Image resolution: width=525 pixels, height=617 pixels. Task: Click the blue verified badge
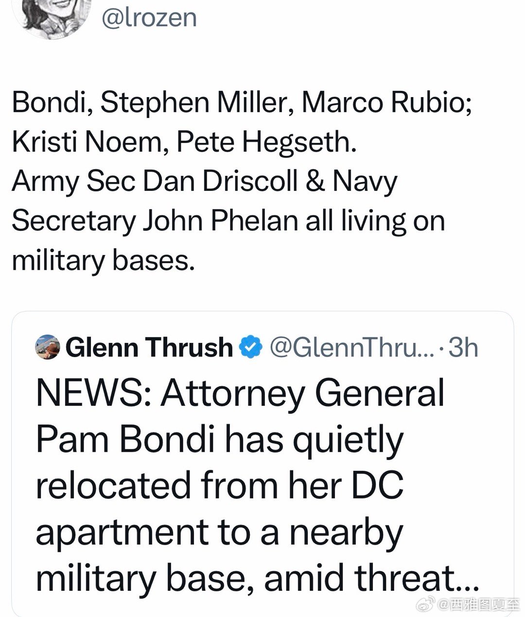(x=251, y=347)
